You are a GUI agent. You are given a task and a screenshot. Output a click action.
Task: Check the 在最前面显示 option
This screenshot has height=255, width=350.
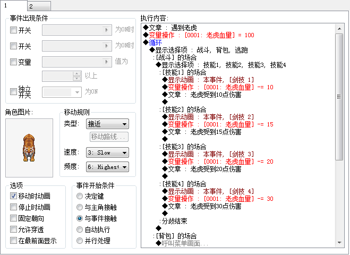(x=13, y=241)
